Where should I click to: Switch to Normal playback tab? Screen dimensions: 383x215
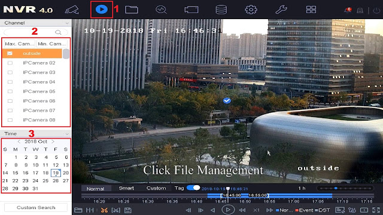(x=96, y=189)
